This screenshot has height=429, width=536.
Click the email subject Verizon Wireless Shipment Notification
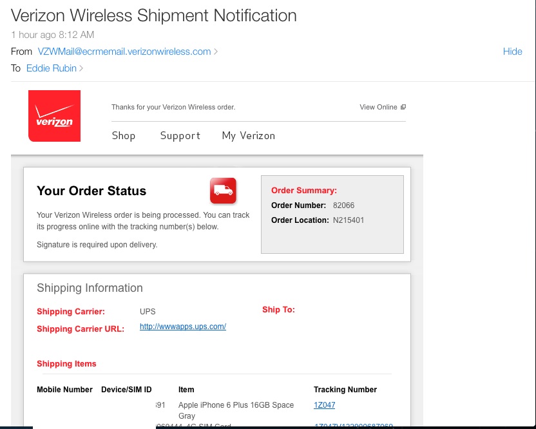[154, 15]
